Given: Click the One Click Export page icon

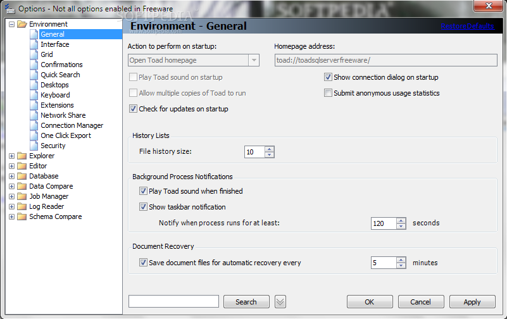Looking at the screenshot, I should [x=34, y=135].
